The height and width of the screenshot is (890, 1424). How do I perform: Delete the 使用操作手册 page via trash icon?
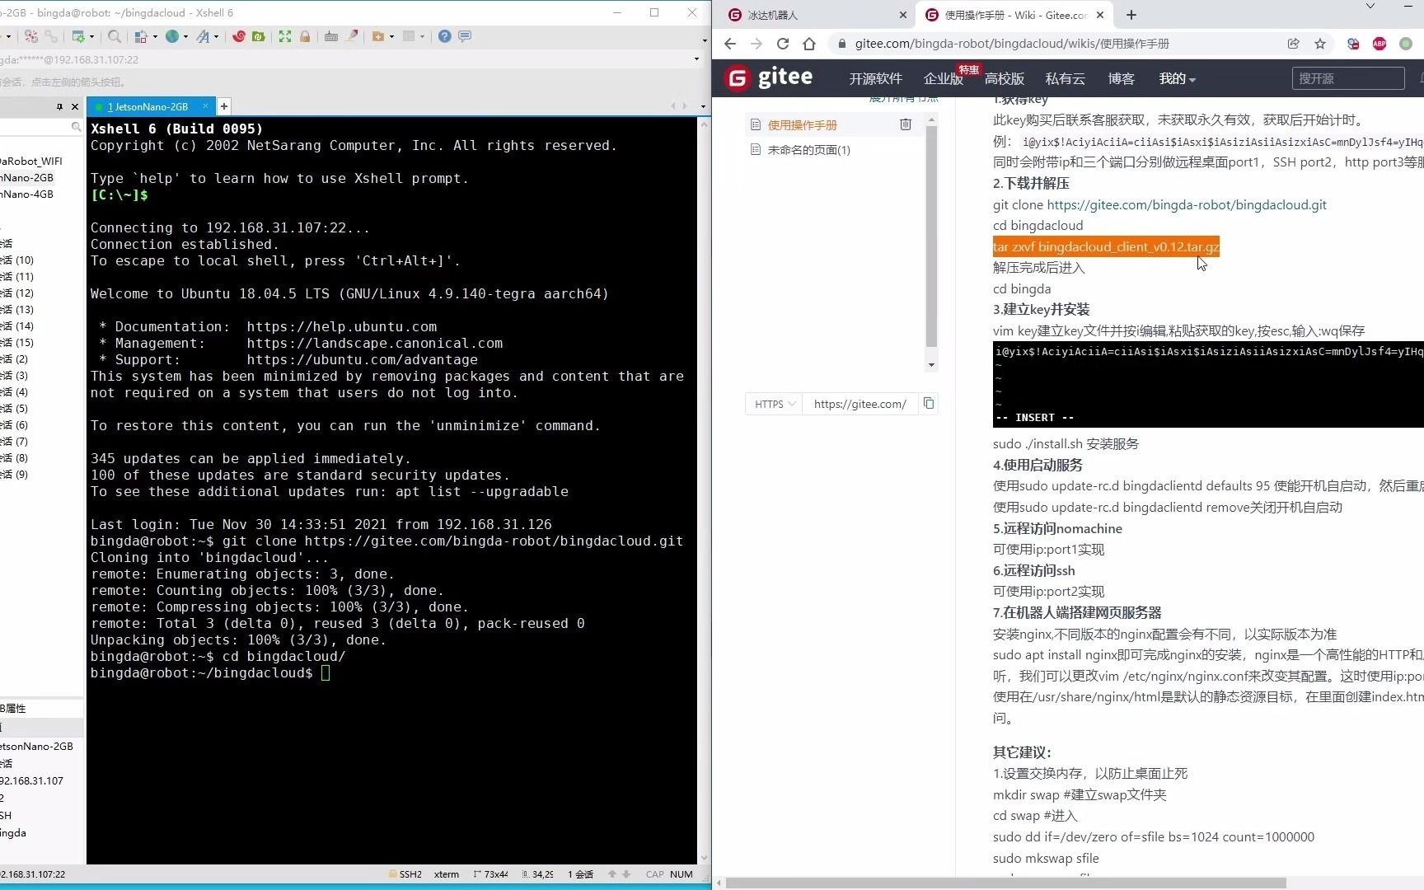(906, 124)
